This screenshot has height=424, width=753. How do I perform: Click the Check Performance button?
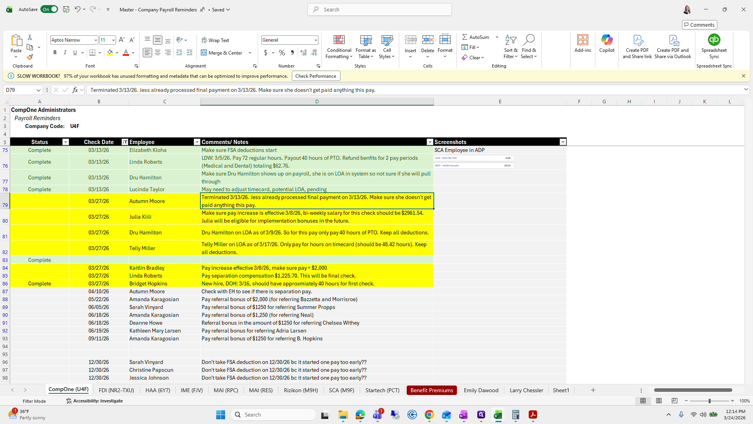[x=316, y=76]
